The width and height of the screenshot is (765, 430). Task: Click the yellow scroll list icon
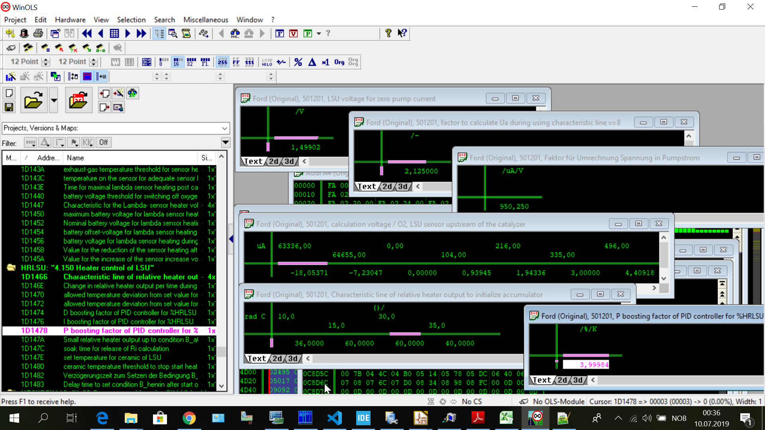[186, 33]
